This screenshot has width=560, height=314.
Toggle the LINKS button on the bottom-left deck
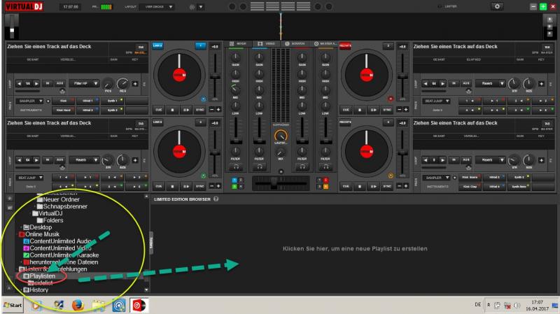click(x=157, y=122)
